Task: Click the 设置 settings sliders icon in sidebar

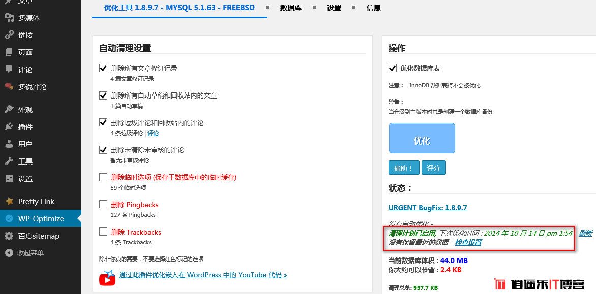Action: 9,179
